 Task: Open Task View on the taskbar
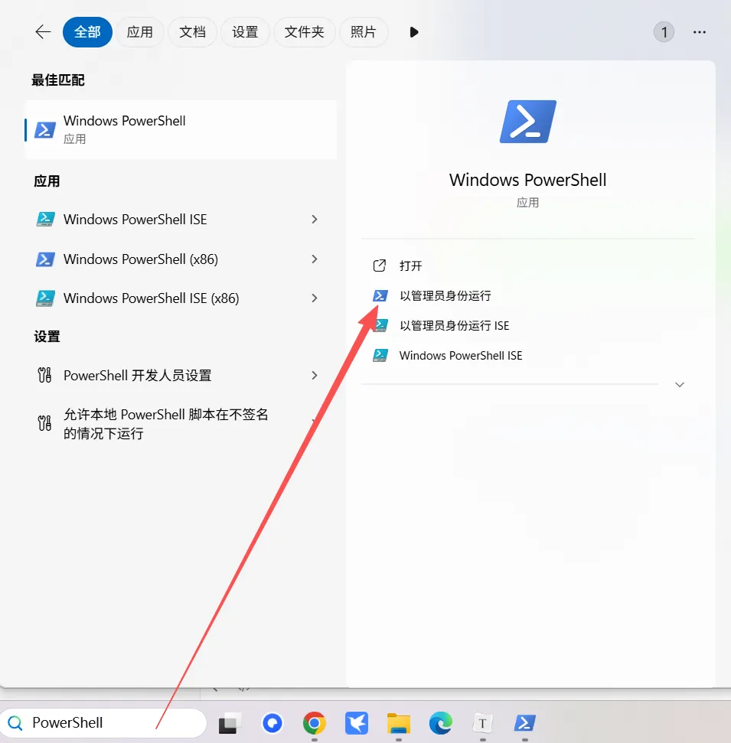point(229,723)
